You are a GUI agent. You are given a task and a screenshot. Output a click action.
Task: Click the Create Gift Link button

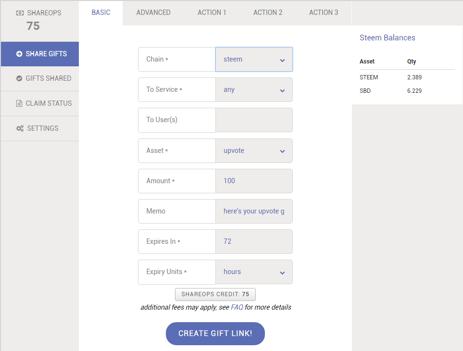pos(215,334)
